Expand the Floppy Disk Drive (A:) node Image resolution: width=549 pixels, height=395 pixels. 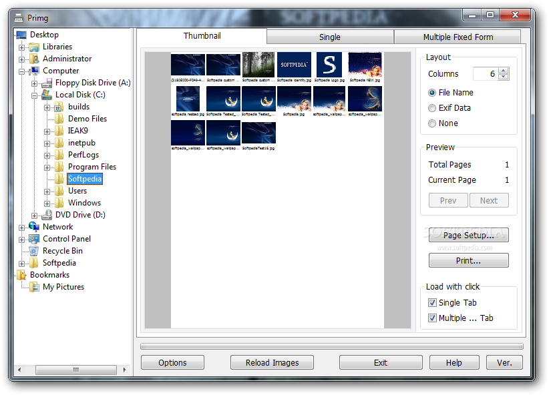pos(34,83)
